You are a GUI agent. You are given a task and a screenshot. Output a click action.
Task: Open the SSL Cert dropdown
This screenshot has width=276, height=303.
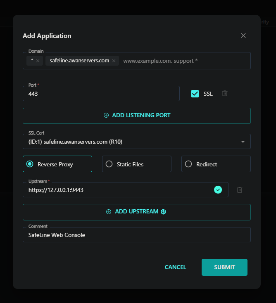(x=137, y=142)
